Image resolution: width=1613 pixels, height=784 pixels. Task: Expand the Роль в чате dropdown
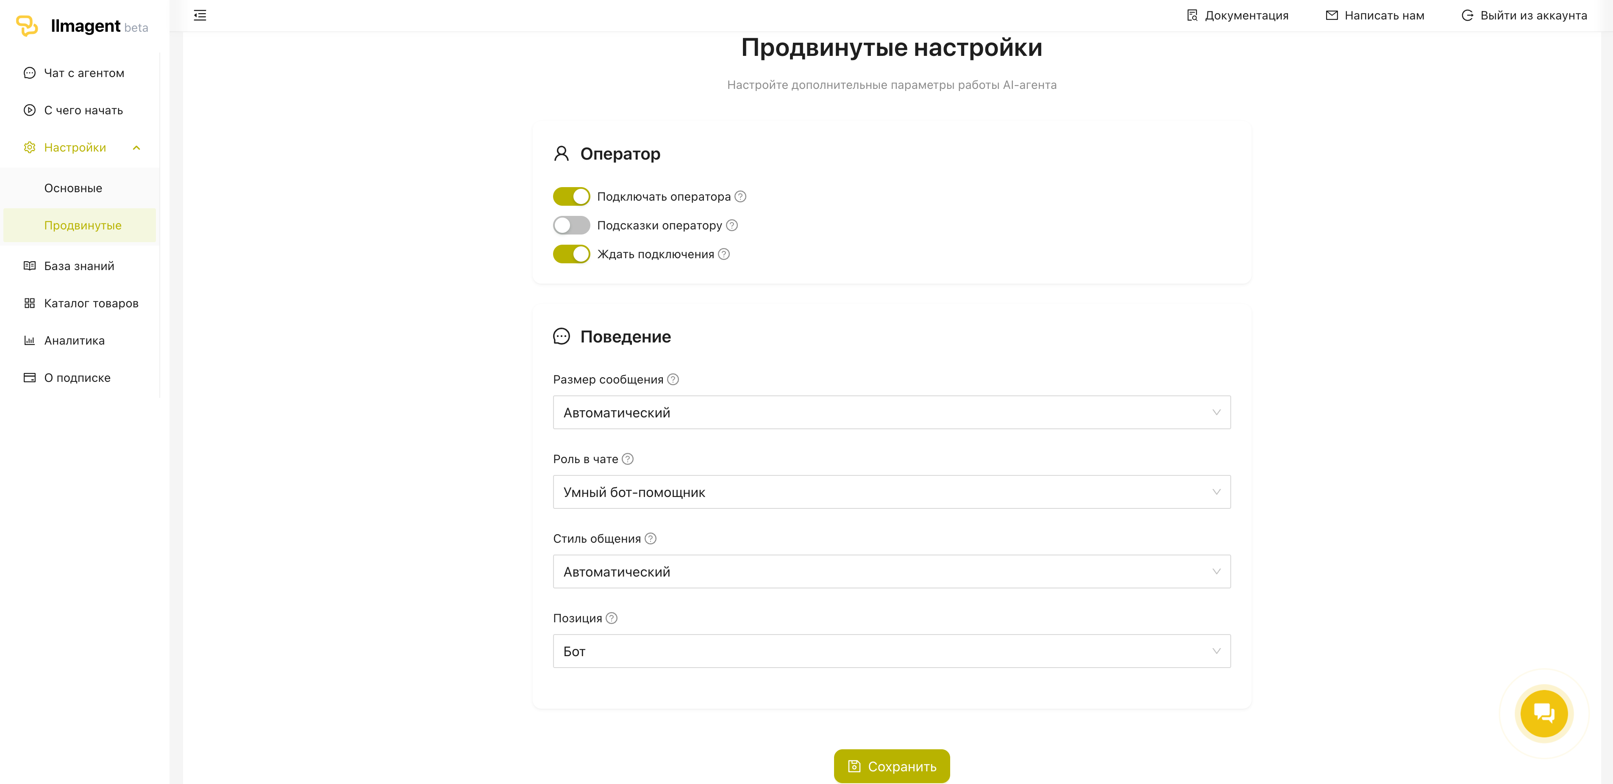(x=891, y=492)
